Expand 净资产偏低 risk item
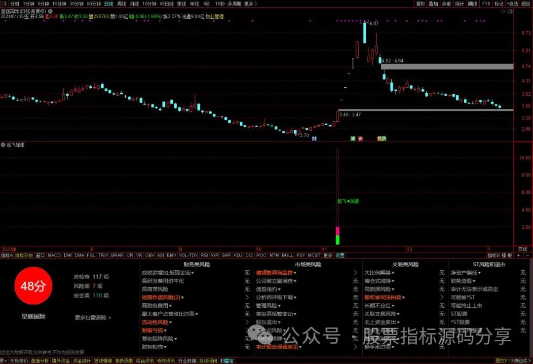Viewport: 533px width, 364px height. pos(465,273)
